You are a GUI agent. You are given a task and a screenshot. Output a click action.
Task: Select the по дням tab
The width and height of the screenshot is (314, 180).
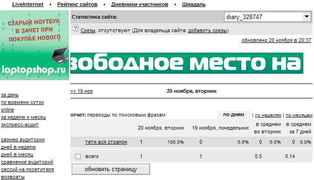pos(234,115)
